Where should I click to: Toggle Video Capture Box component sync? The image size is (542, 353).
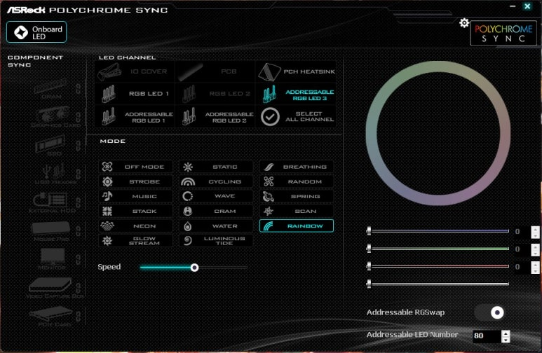click(78, 287)
